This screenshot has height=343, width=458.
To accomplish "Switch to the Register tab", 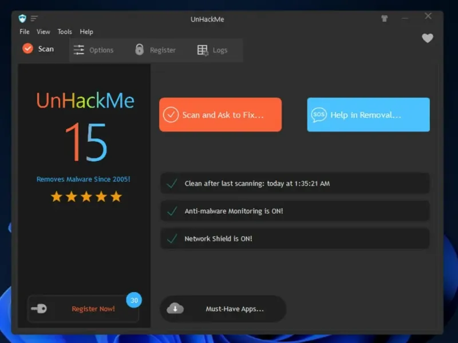I will tap(155, 50).
